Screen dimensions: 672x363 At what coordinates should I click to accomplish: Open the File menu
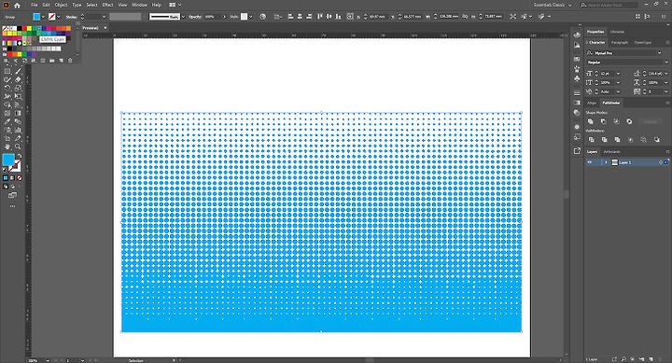(x=35, y=5)
